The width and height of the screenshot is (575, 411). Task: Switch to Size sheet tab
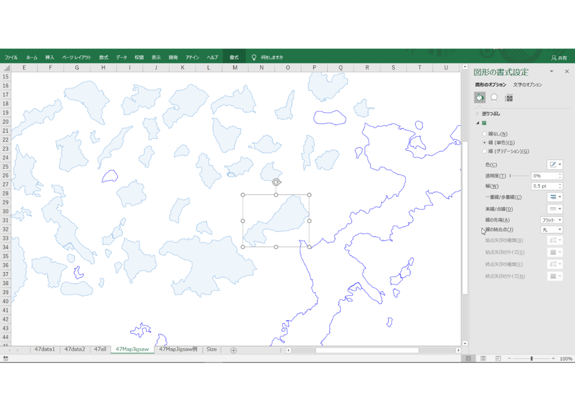212,349
